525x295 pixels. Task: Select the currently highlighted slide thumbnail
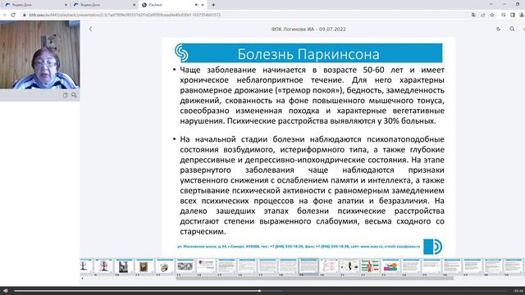point(308,266)
